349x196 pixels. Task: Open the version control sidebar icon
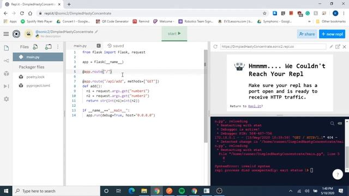coord(7,60)
